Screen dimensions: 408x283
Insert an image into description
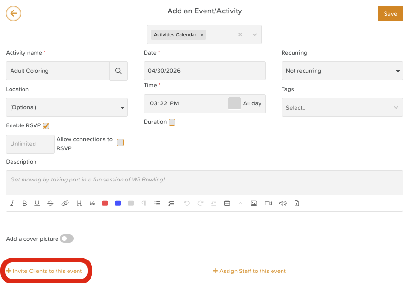[x=254, y=203]
